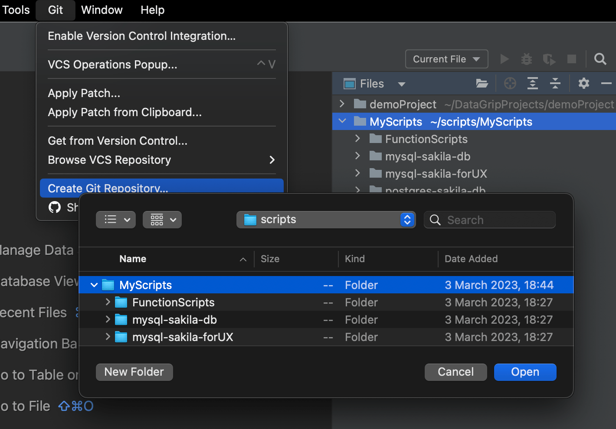Open Files panel gear settings

click(x=584, y=84)
